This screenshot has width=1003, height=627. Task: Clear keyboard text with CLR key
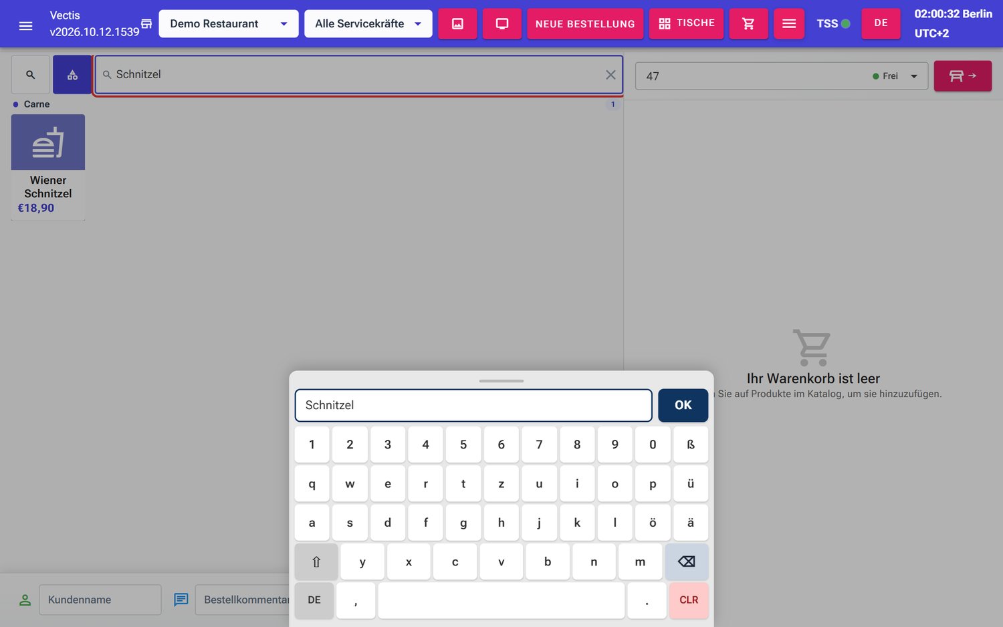689,600
